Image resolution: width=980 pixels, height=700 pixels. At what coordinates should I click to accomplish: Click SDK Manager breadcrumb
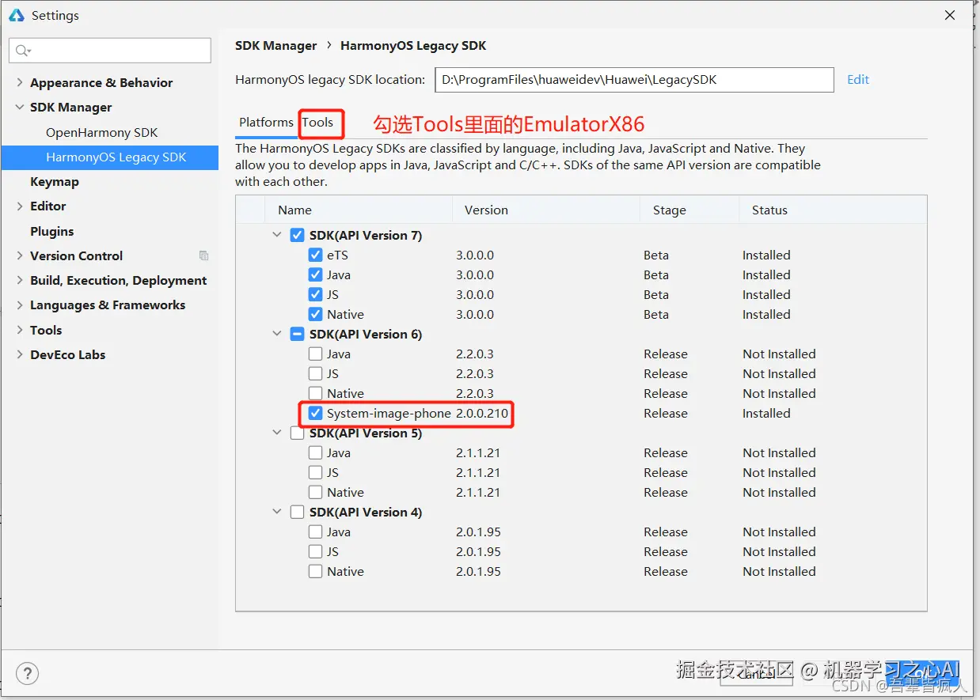tap(275, 46)
